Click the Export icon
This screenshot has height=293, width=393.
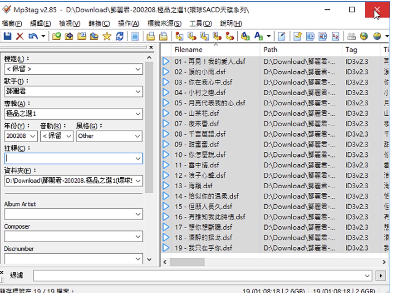pyautogui.click(x=298, y=36)
